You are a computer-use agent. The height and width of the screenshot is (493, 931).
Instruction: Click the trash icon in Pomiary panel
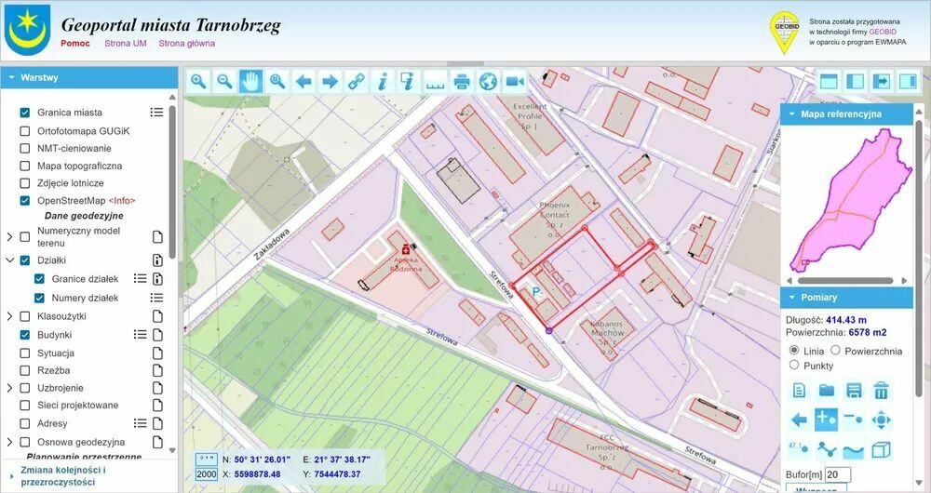click(x=881, y=391)
